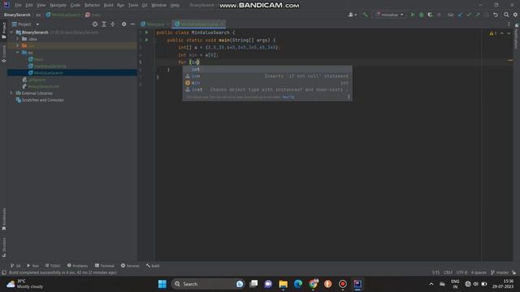Image resolution: width=520 pixels, height=292 pixels.
Task: Click the run gutter arrow beside class declaration
Action: (146, 32)
